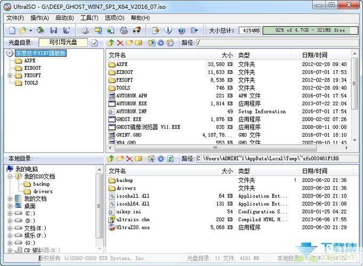Open the 工具(T) menu
This screenshot has height=266, width=363.
90,18
